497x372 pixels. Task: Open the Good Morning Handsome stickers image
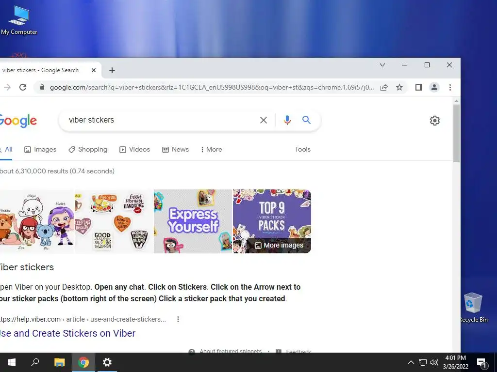114,221
